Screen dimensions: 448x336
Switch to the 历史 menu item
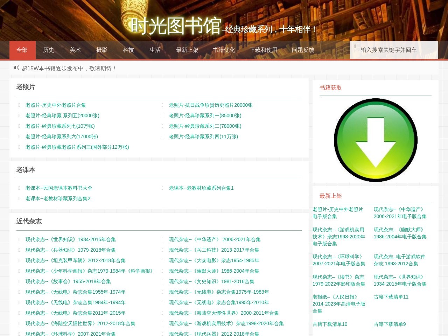tap(49, 50)
